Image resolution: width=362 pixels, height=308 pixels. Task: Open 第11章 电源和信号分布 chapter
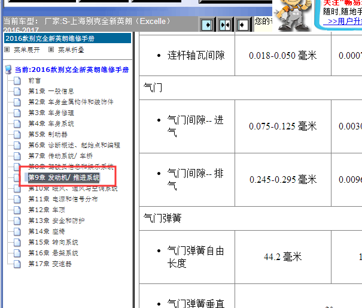[x=63, y=199]
